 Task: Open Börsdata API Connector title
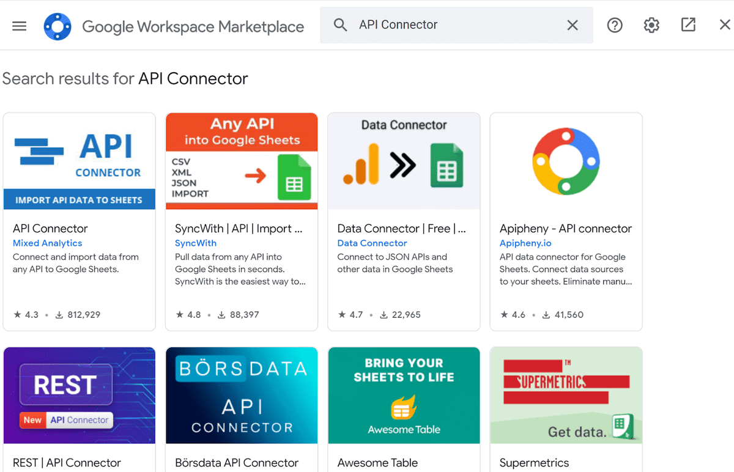(237, 463)
